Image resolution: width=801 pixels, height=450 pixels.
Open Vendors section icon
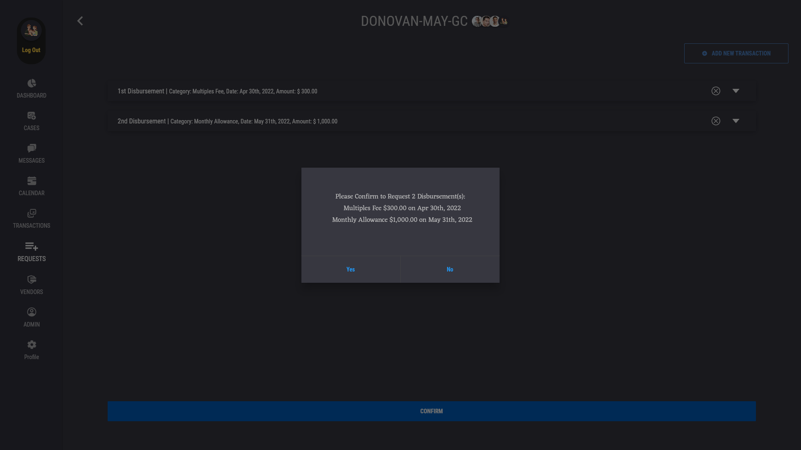pos(32,280)
